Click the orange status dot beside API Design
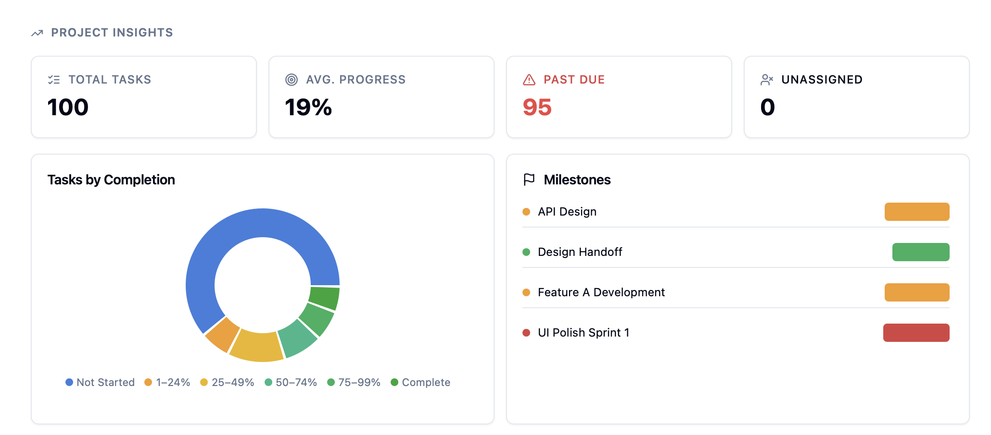991x435 pixels. [x=526, y=211]
